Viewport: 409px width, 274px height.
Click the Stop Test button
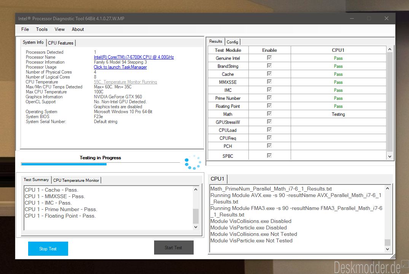(48, 249)
